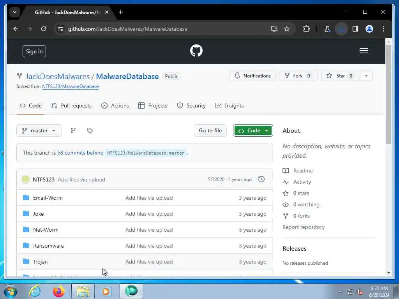The height and width of the screenshot is (299, 399).
Task: Open the Extensions puzzle icon
Action: click(x=306, y=29)
